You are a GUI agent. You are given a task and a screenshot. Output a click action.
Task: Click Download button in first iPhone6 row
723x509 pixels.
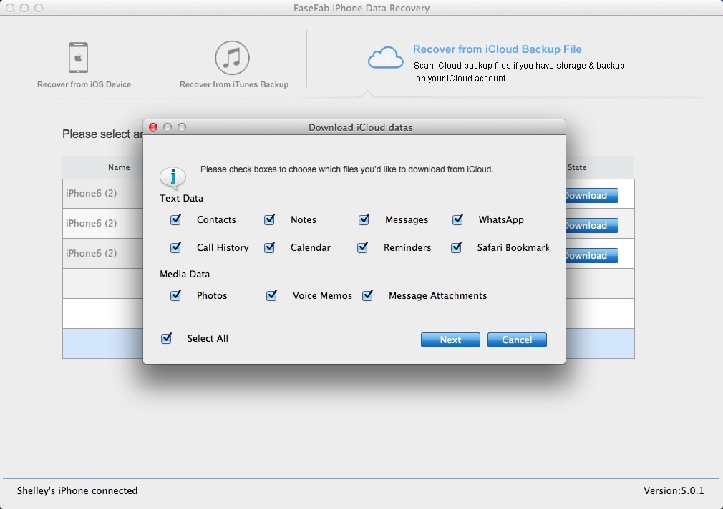click(591, 195)
